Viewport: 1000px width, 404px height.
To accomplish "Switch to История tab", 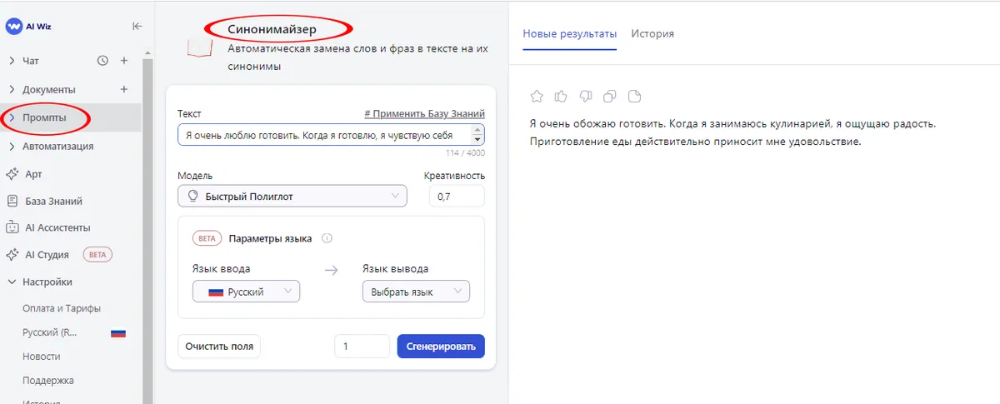I will pyautogui.click(x=652, y=34).
